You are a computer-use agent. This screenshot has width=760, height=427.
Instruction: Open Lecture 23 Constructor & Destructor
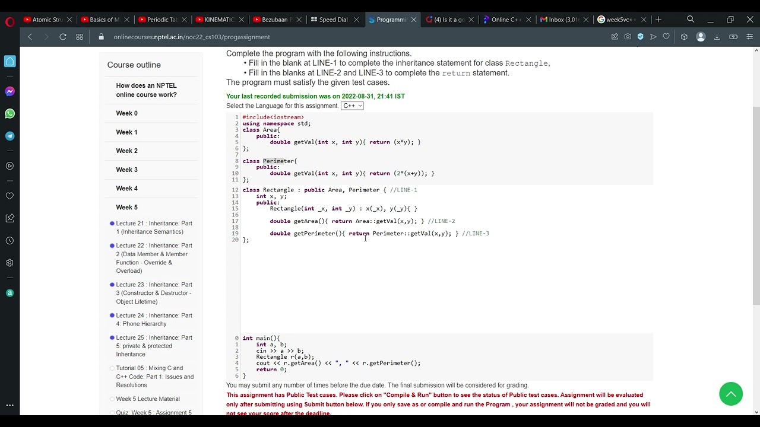point(154,293)
